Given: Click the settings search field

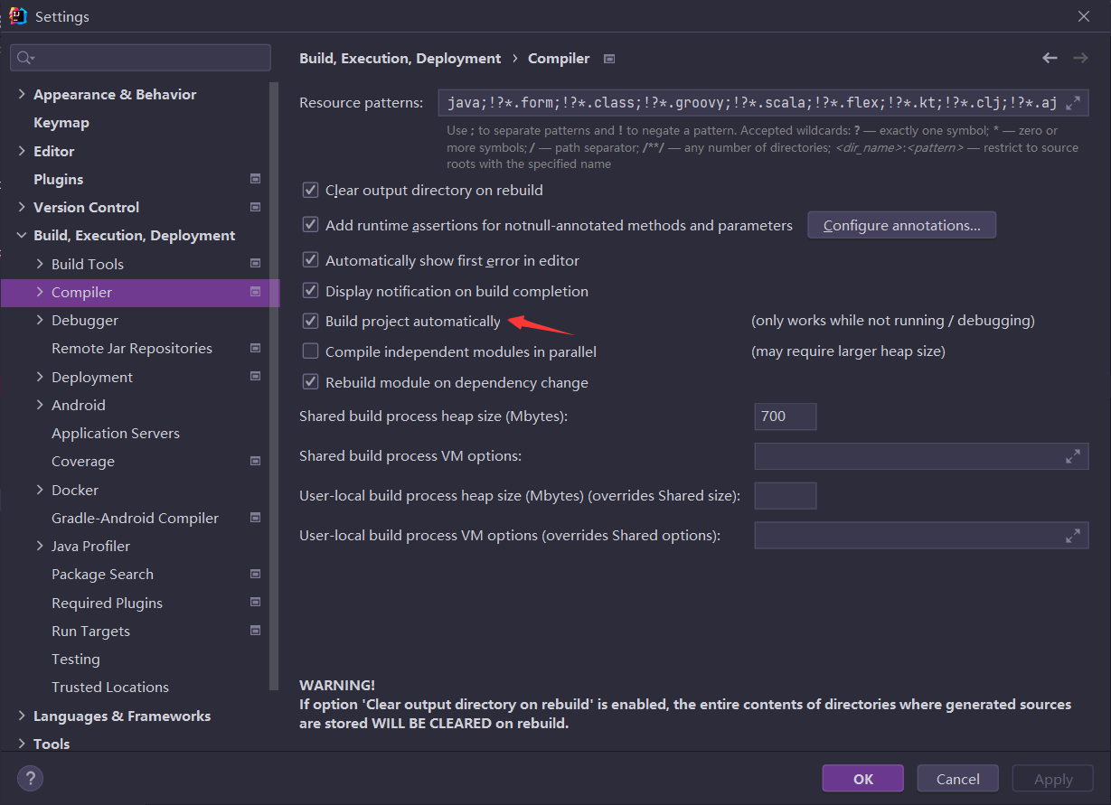Looking at the screenshot, I should 140,58.
